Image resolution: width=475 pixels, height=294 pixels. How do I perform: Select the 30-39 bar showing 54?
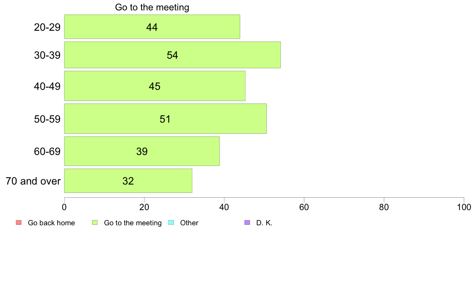172,55
